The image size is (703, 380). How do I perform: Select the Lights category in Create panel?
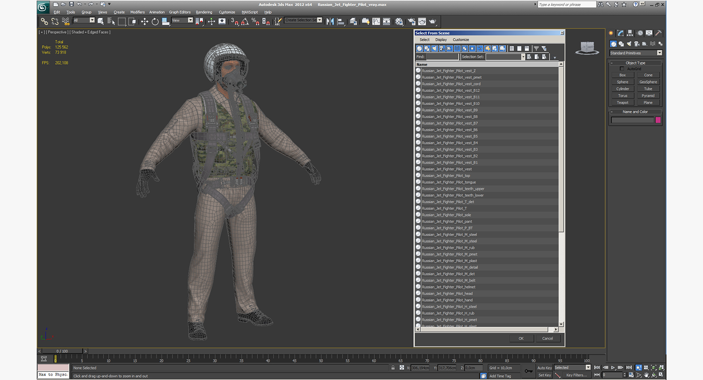(x=628, y=44)
